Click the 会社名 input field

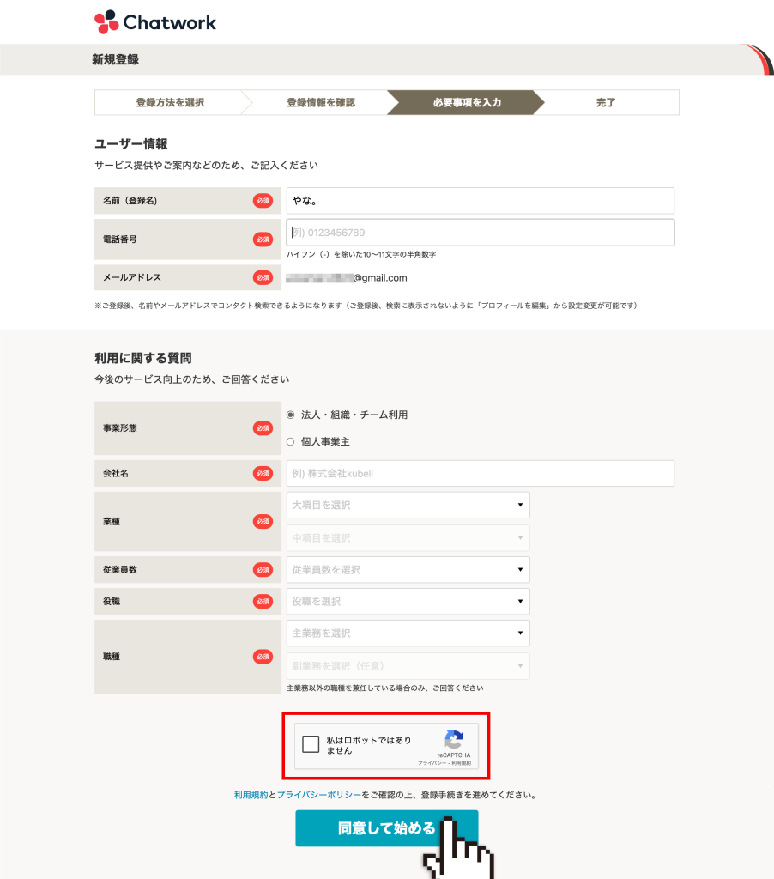coord(481,473)
